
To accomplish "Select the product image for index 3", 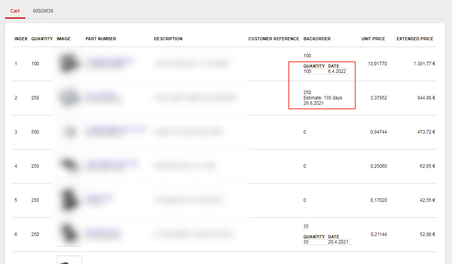I will (x=69, y=132).
